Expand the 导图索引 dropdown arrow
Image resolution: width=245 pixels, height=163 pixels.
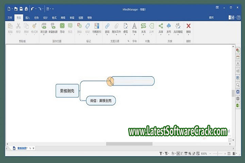(x=97, y=35)
